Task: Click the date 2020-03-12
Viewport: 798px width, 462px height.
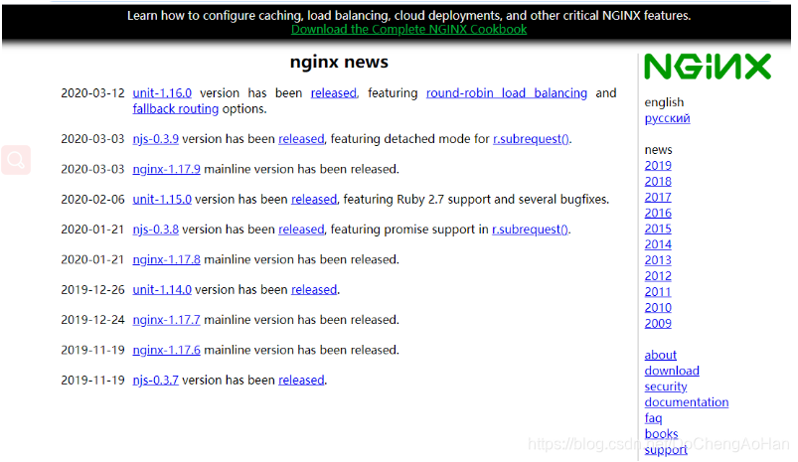Action: click(x=92, y=93)
